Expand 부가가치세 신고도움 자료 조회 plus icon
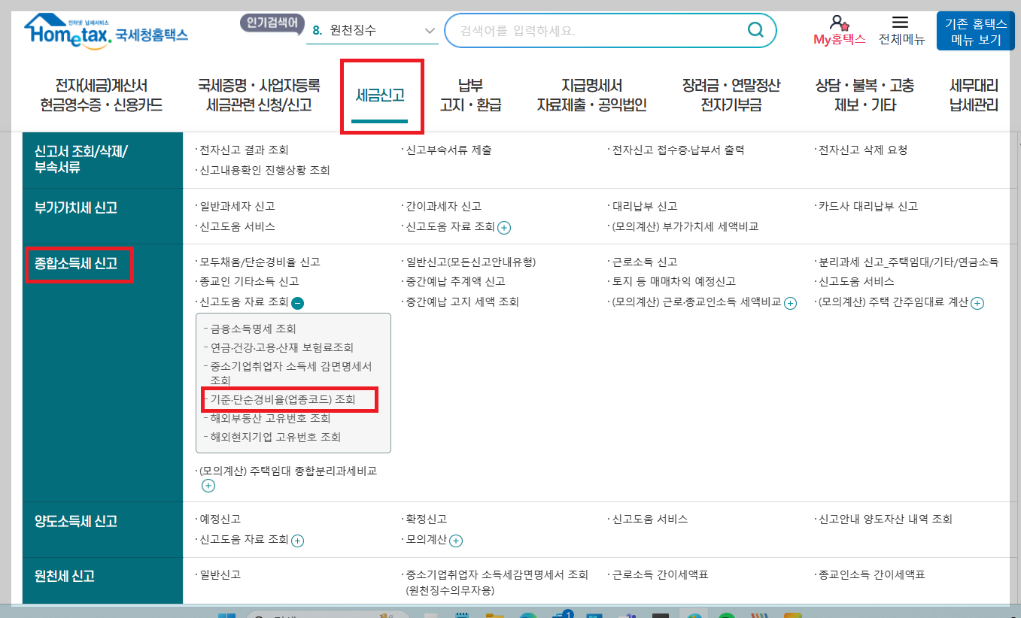Screen dimensions: 1021x618 [504, 227]
